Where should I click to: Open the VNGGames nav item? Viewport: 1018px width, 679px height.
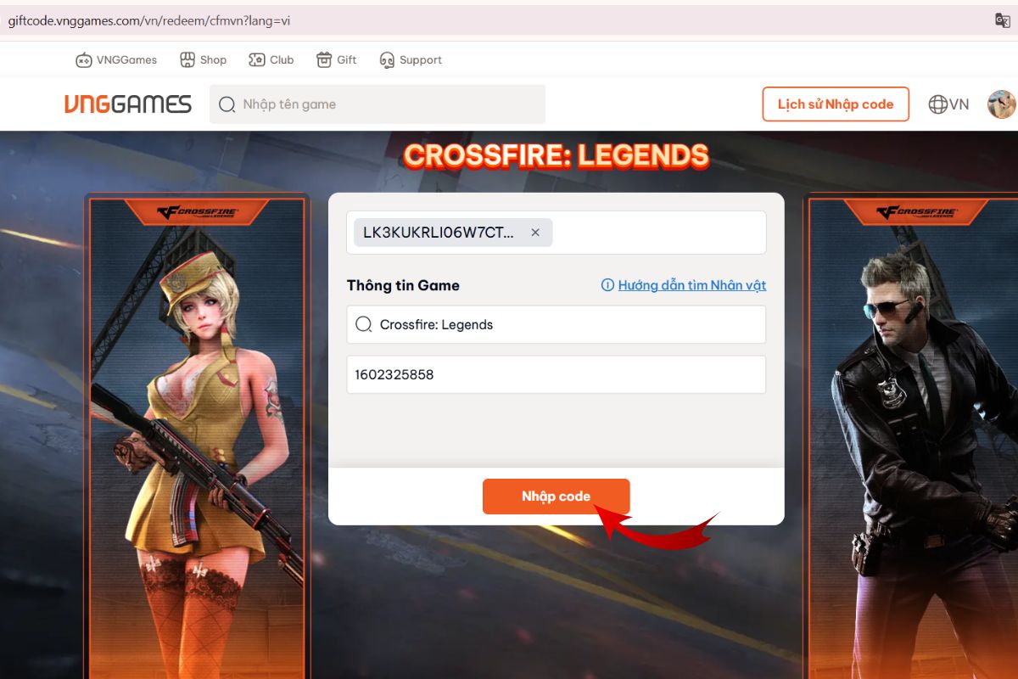[116, 60]
